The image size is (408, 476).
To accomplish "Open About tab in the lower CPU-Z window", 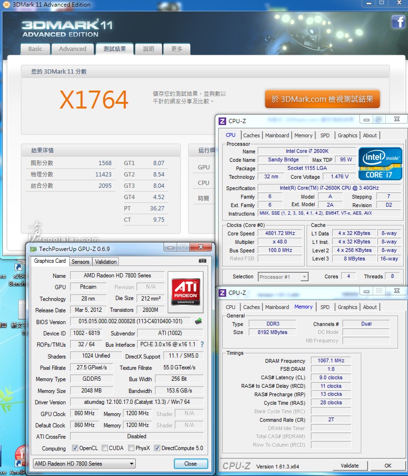I will tap(370, 307).
